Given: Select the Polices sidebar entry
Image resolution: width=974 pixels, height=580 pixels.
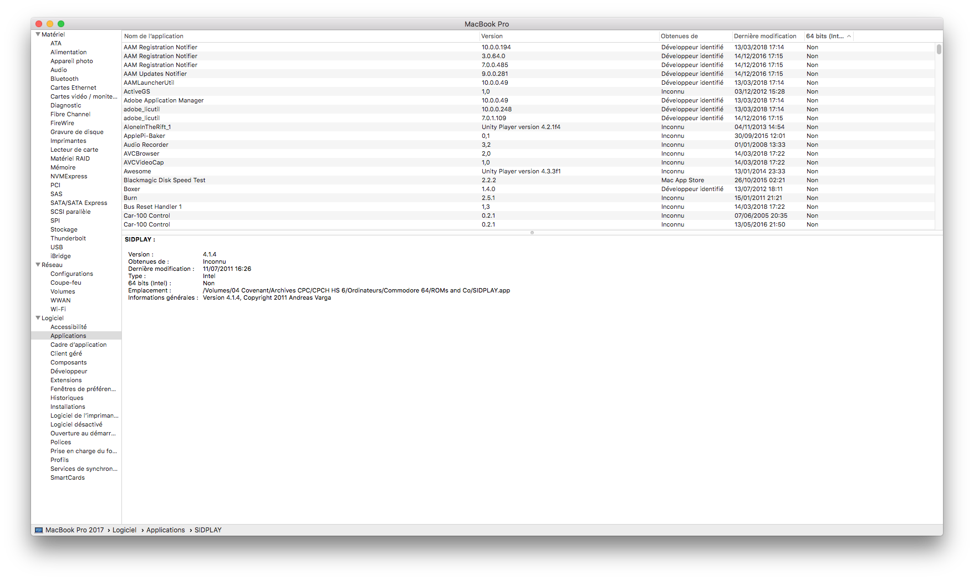Looking at the screenshot, I should (61, 442).
